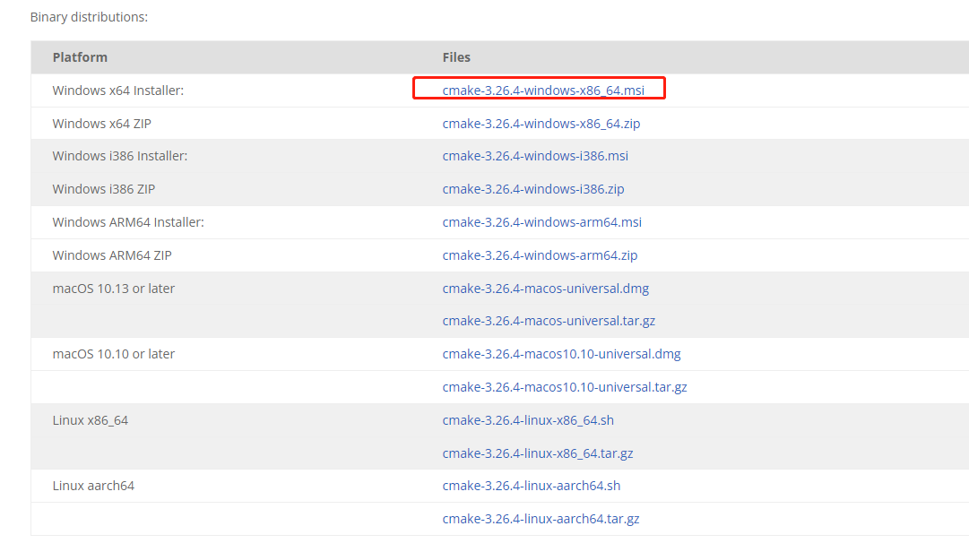The height and width of the screenshot is (552, 969).
Task: Select the "Linux aarch64" platform label
Action: [93, 486]
